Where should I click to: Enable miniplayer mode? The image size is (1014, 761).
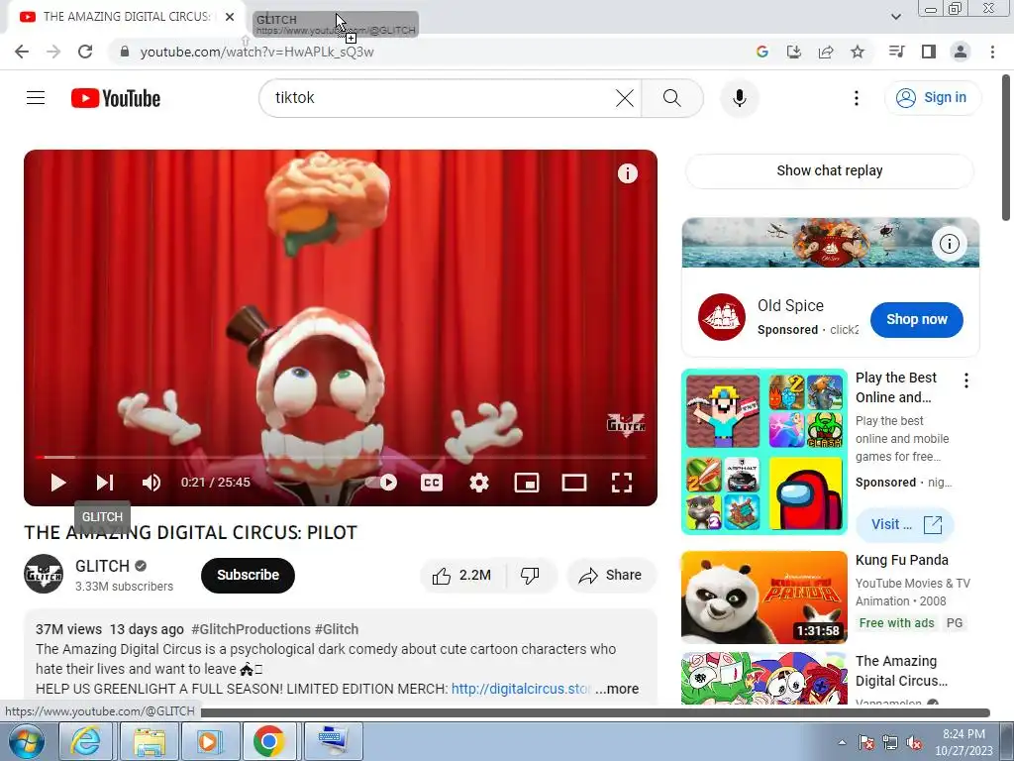(527, 483)
